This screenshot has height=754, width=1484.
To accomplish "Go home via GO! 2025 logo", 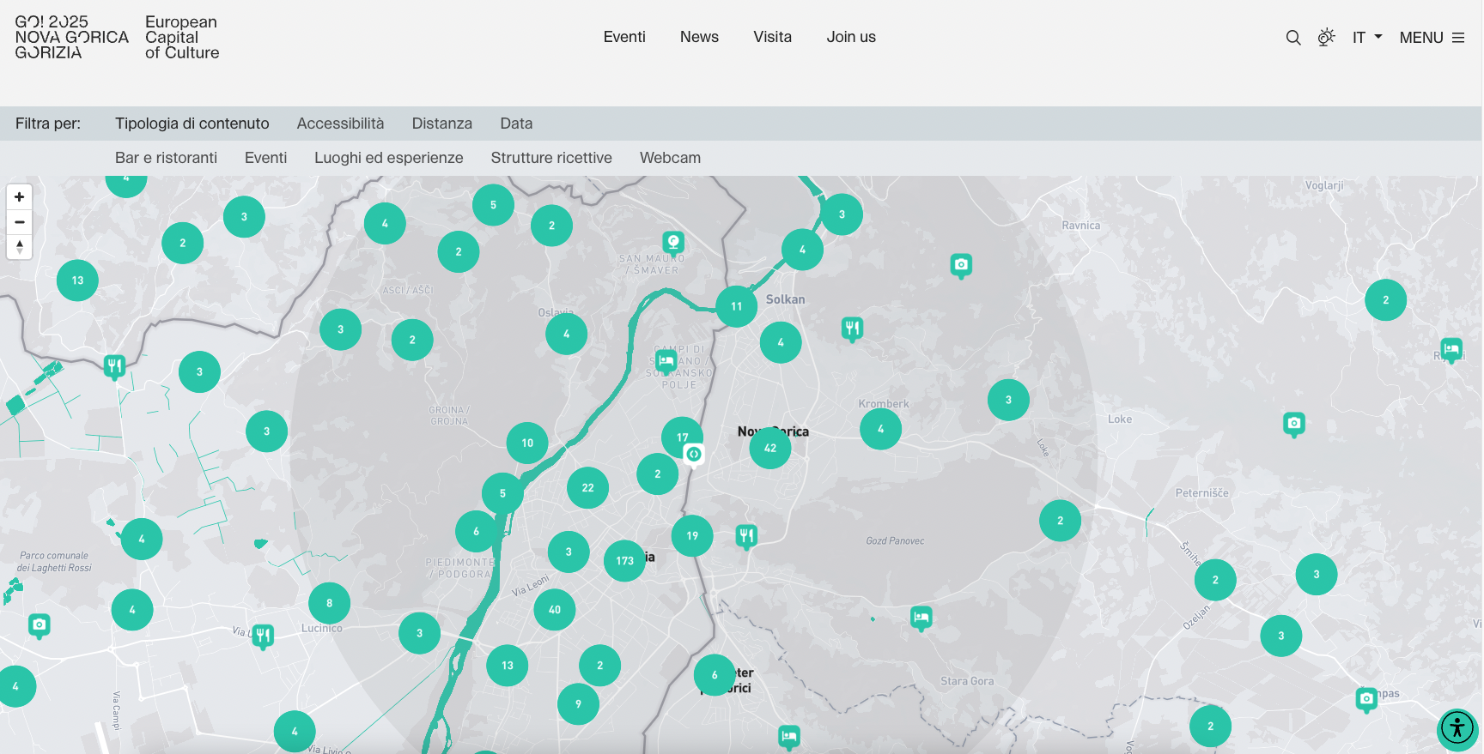I will [72, 37].
